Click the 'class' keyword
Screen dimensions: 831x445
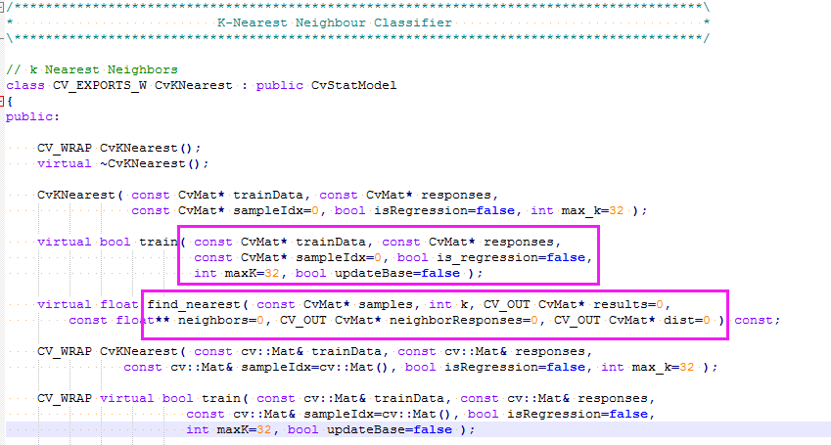[x=25, y=85]
